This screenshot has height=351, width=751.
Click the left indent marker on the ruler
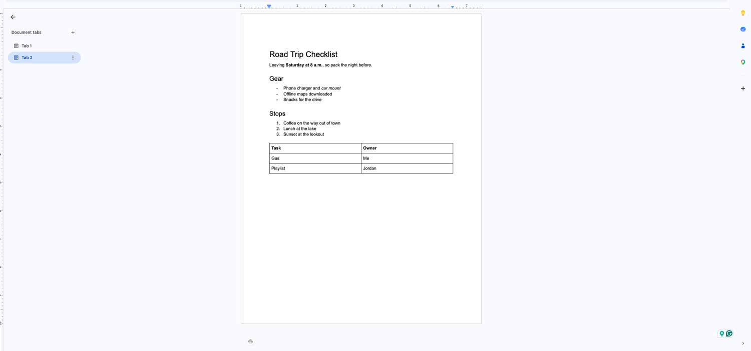[x=269, y=6]
